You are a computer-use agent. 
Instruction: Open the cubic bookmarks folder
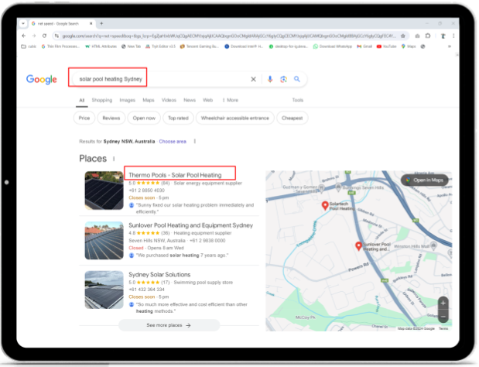[x=29, y=46]
